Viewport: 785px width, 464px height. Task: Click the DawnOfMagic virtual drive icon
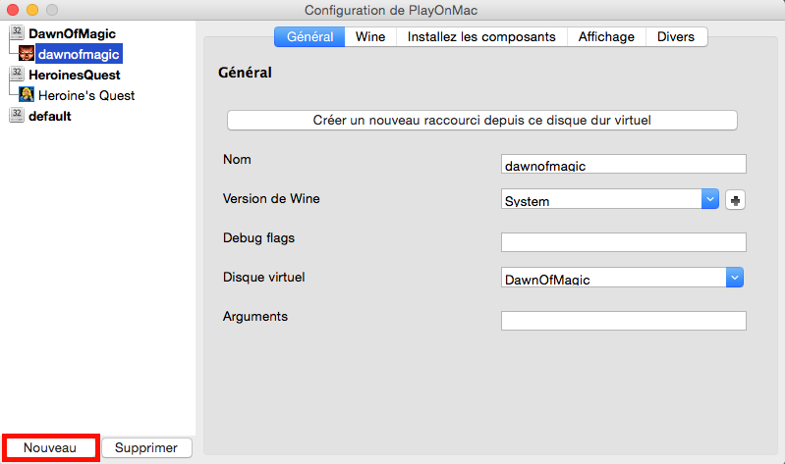point(17,32)
